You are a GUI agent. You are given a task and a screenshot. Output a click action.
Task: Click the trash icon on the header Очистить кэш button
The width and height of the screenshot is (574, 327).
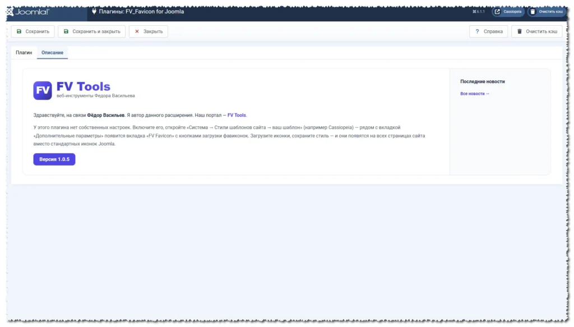(x=533, y=12)
